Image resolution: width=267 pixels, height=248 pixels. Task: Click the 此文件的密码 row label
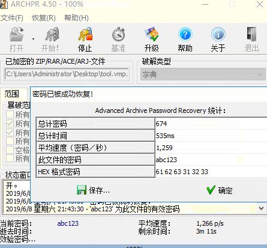pyautogui.click(x=95, y=160)
